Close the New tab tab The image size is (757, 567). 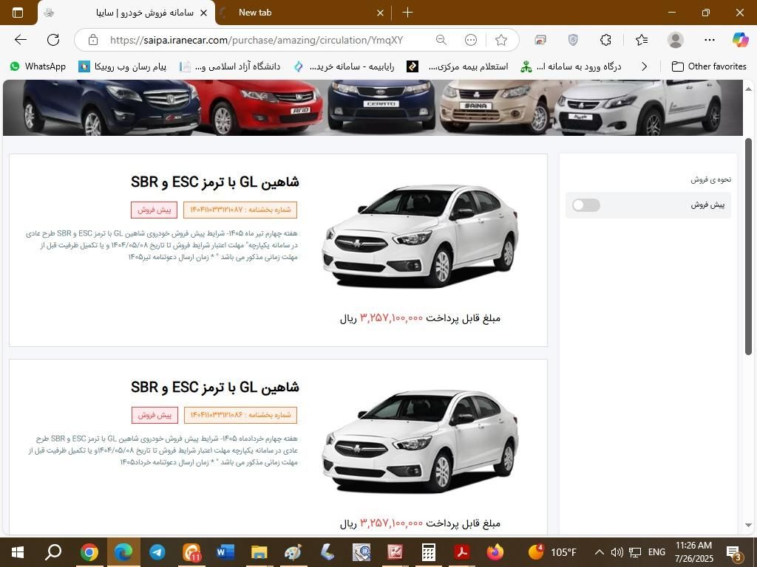(381, 13)
